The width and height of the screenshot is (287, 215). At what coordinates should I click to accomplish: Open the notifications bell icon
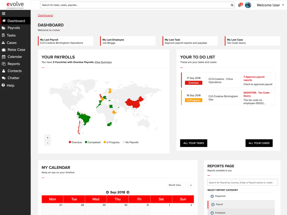(240, 5)
